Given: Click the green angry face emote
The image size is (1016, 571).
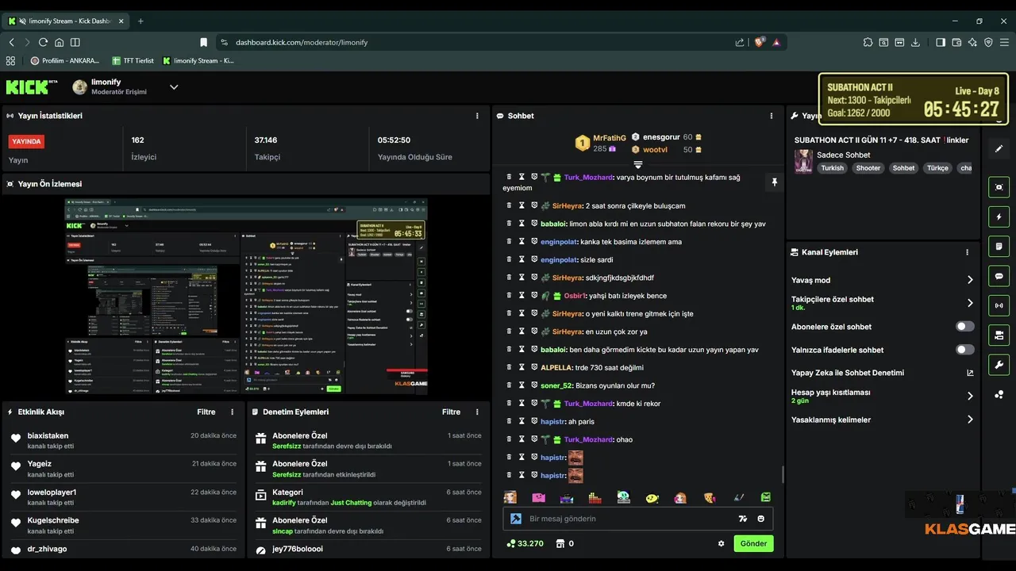Looking at the screenshot, I should click(766, 498).
